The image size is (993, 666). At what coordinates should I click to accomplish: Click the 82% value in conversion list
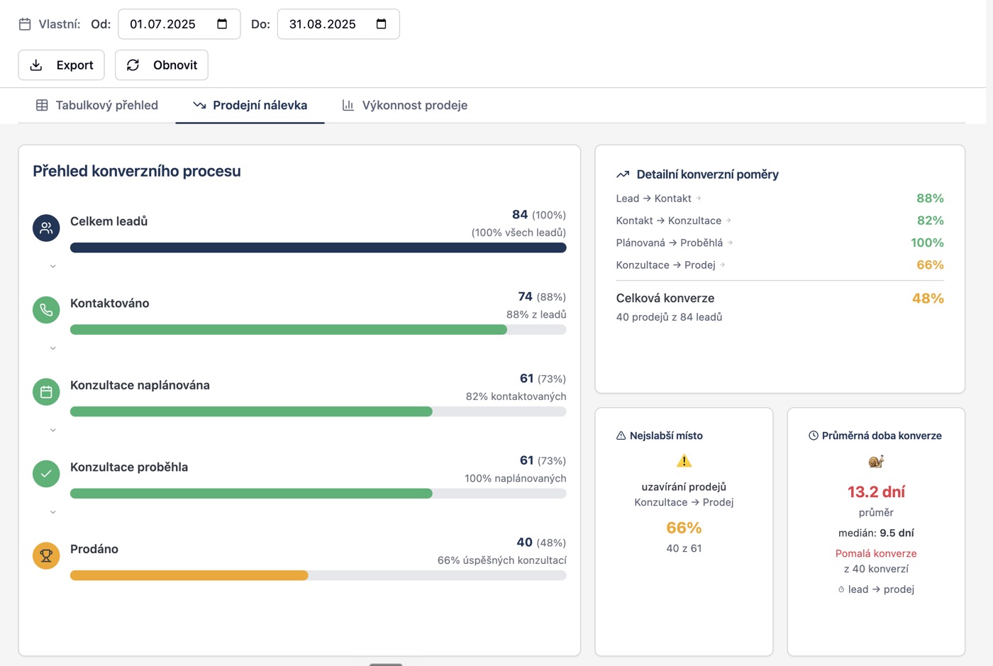click(930, 221)
